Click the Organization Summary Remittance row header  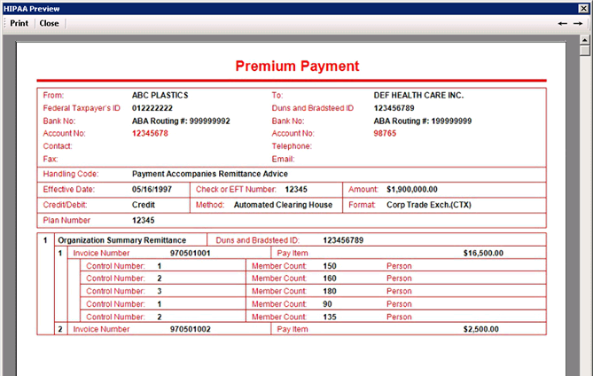point(121,239)
